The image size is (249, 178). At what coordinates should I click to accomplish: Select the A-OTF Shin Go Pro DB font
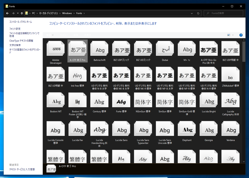click(x=209, y=49)
